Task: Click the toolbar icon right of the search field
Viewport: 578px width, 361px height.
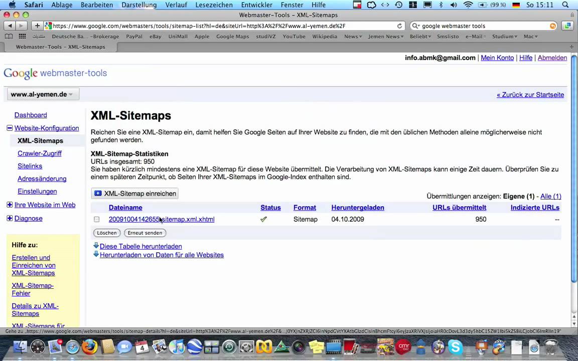Action: click(x=567, y=26)
